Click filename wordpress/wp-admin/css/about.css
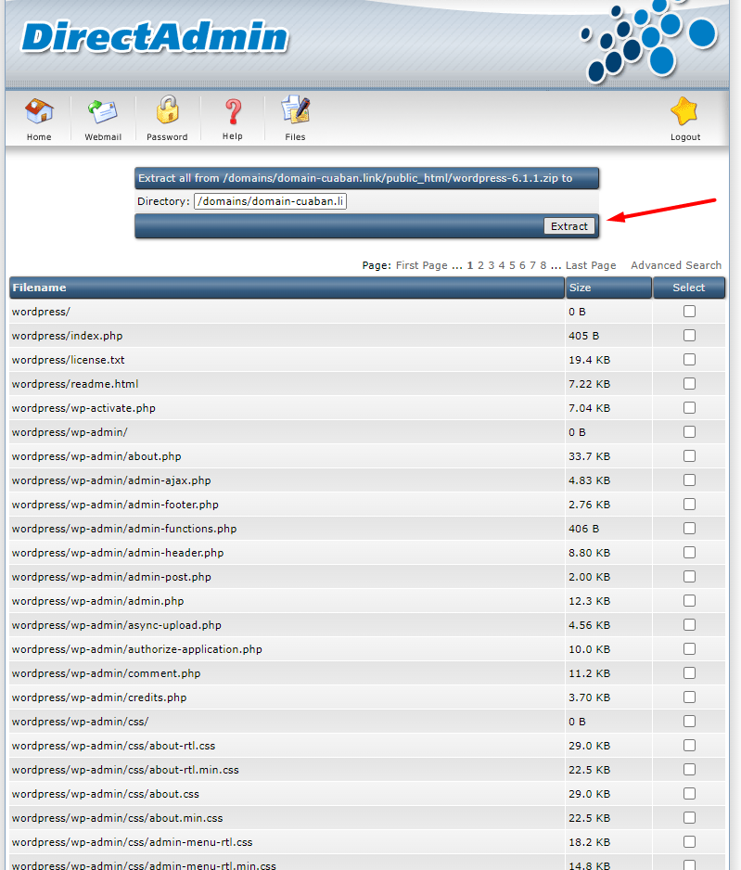 click(x=106, y=794)
